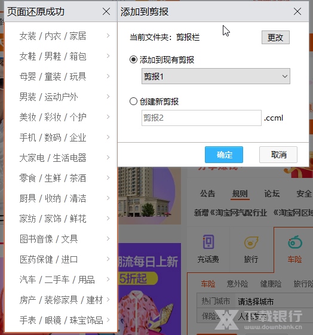This screenshot has height=335, width=313.
Task: Expand arrow beside 母婴 / 童装 / 玩具
Action: tap(108, 76)
